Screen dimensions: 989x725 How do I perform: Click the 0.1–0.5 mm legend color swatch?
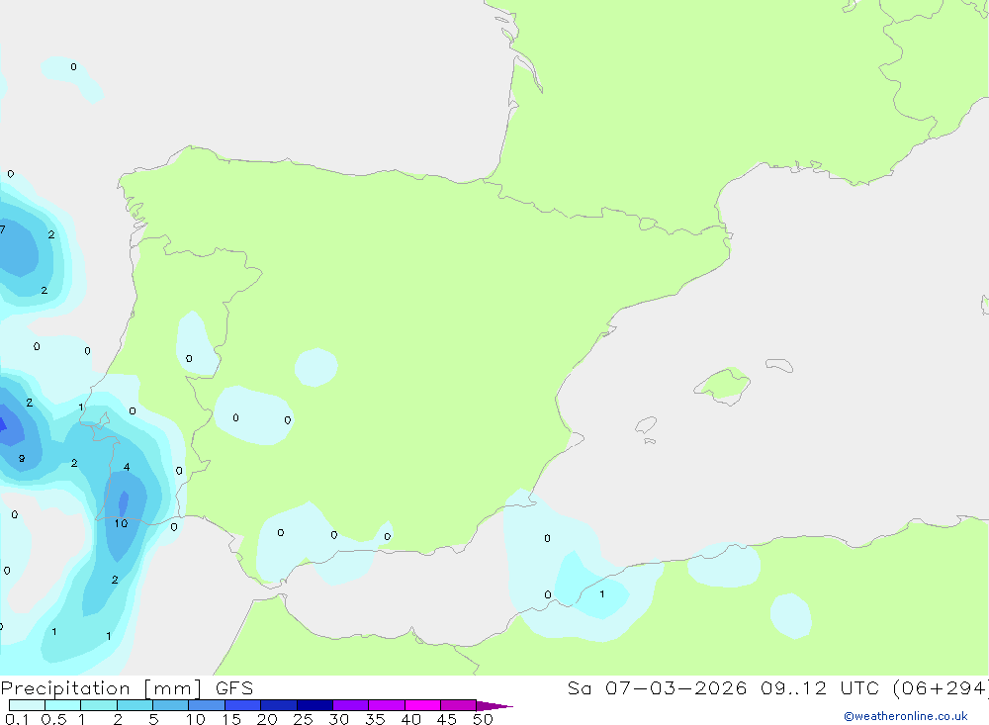coord(27,705)
